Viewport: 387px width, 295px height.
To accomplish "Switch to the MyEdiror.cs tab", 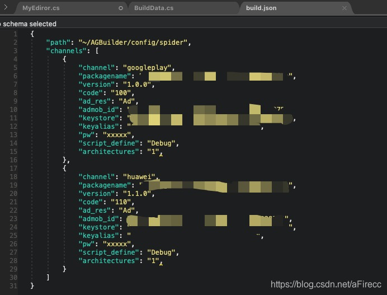I will pyautogui.click(x=41, y=8).
